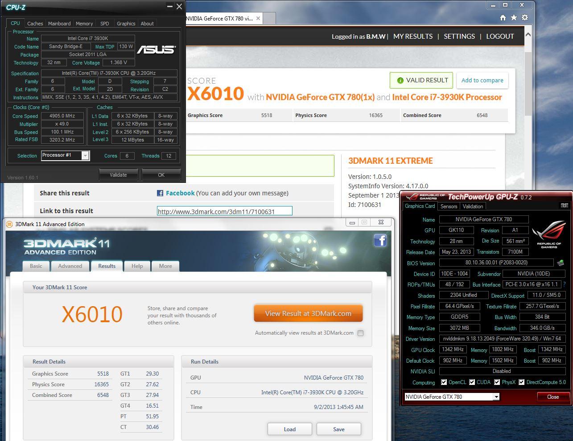Screen dimensions: 573x441
Task: Click the GPU-Z BIOS Version field
Action: pos(496,263)
